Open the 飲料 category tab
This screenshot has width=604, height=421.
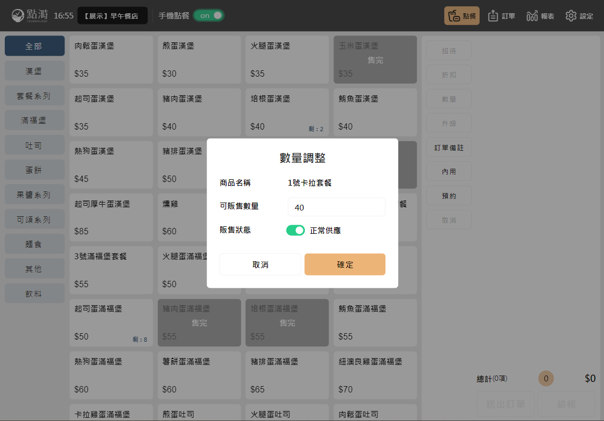(34, 294)
